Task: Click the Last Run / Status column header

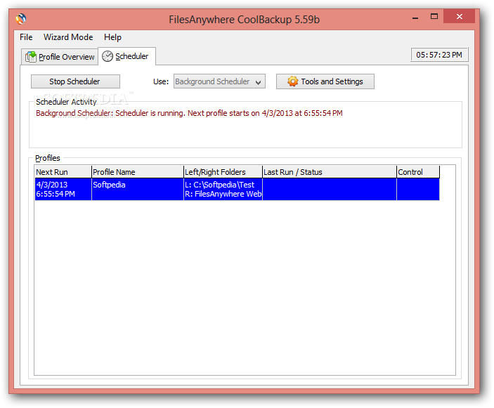Action: (330, 172)
